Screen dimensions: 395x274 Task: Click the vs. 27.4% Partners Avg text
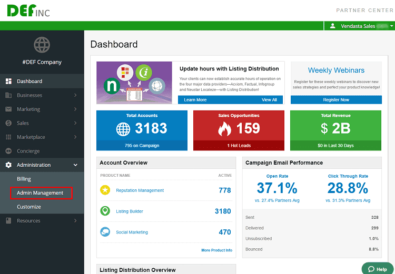click(x=277, y=200)
